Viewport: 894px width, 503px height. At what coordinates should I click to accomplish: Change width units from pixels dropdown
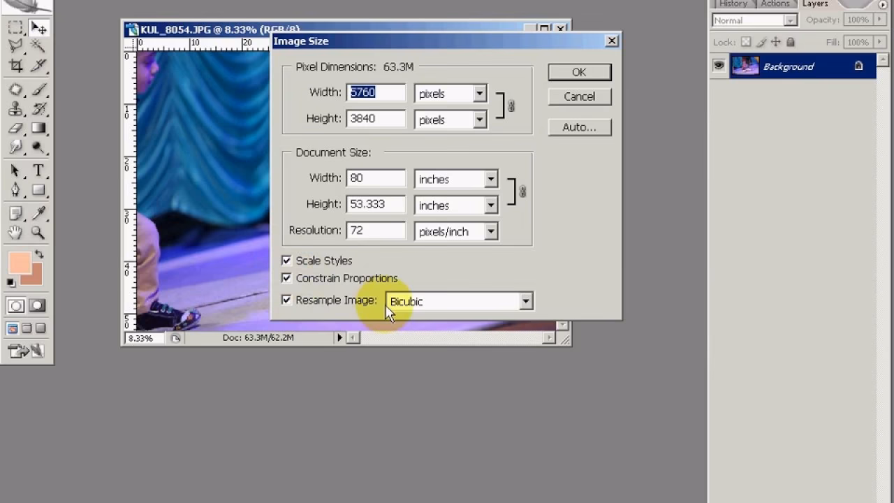[479, 93]
